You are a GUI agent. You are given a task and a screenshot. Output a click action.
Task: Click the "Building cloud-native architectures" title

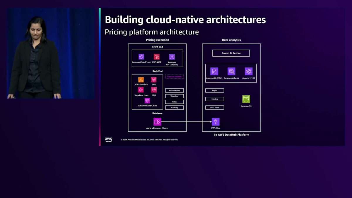click(x=185, y=20)
